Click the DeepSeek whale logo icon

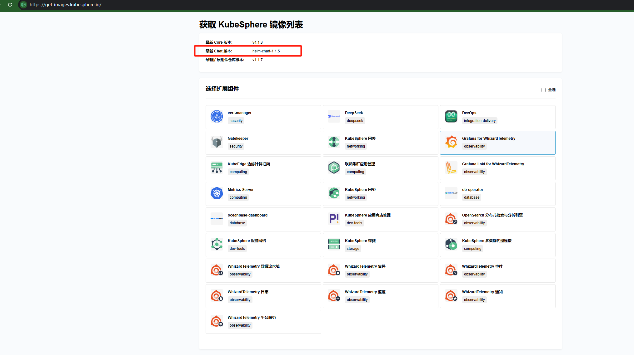pos(334,116)
